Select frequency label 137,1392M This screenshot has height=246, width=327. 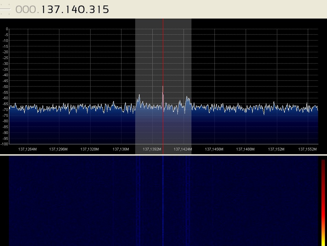(152, 149)
